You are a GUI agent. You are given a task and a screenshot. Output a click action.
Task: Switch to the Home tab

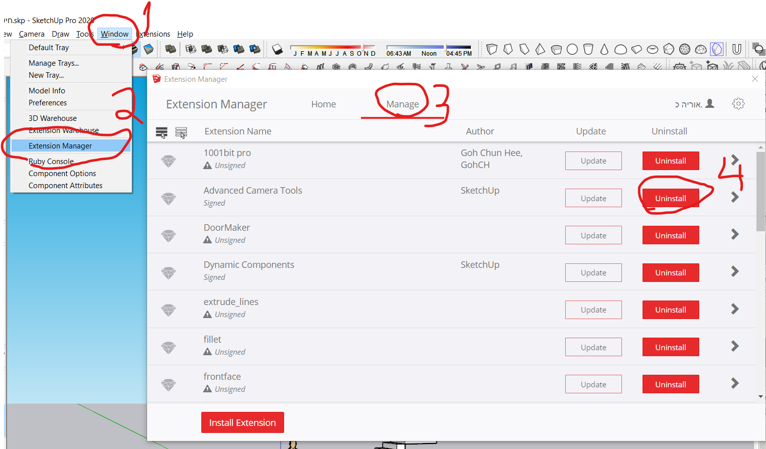point(323,104)
